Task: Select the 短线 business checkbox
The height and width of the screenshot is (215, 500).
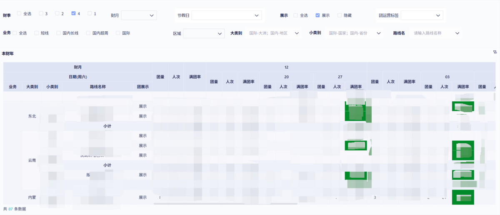Action: coord(37,32)
